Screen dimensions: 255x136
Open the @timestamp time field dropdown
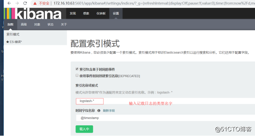click(165, 118)
